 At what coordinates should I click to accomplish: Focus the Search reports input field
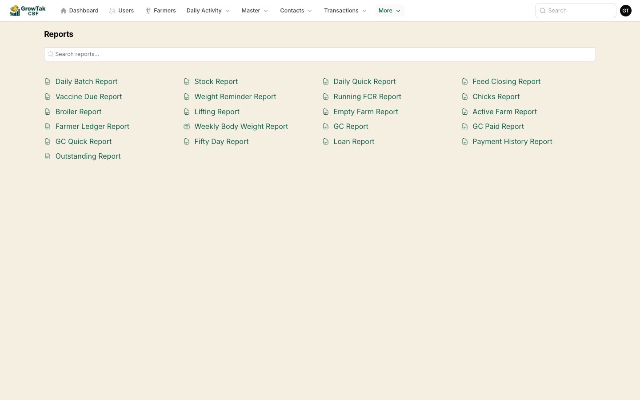[x=320, y=54]
